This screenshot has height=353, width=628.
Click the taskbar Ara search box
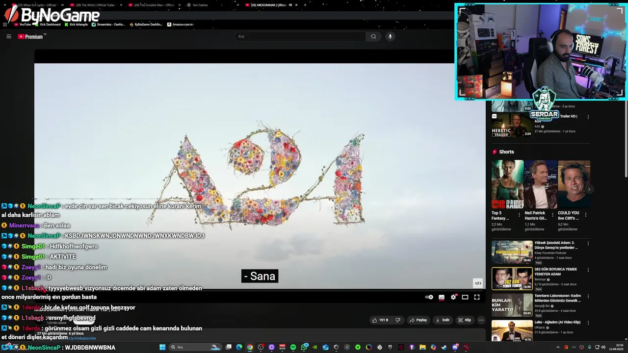click(195, 347)
